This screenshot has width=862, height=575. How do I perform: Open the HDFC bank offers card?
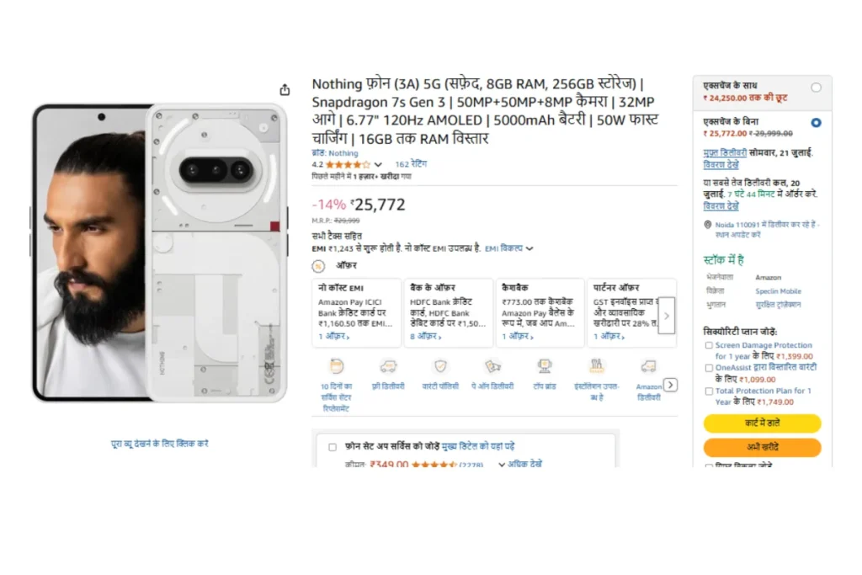tap(449, 313)
